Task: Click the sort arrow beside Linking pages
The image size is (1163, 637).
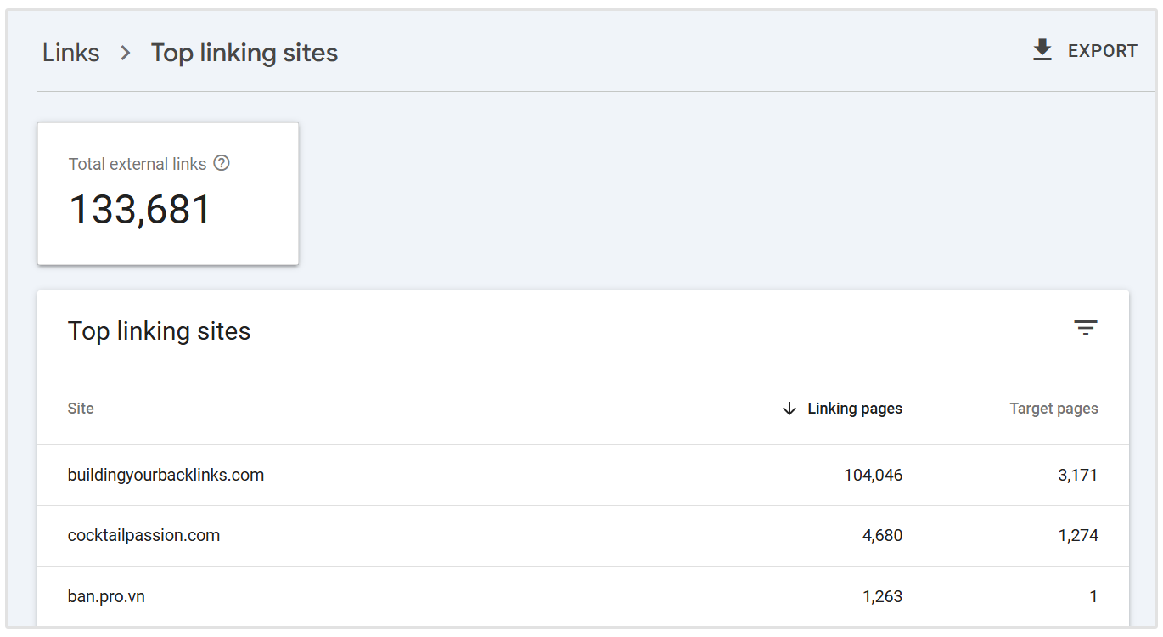Action: [x=789, y=409]
